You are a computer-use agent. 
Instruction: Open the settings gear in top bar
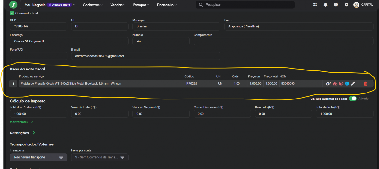coord(346,5)
